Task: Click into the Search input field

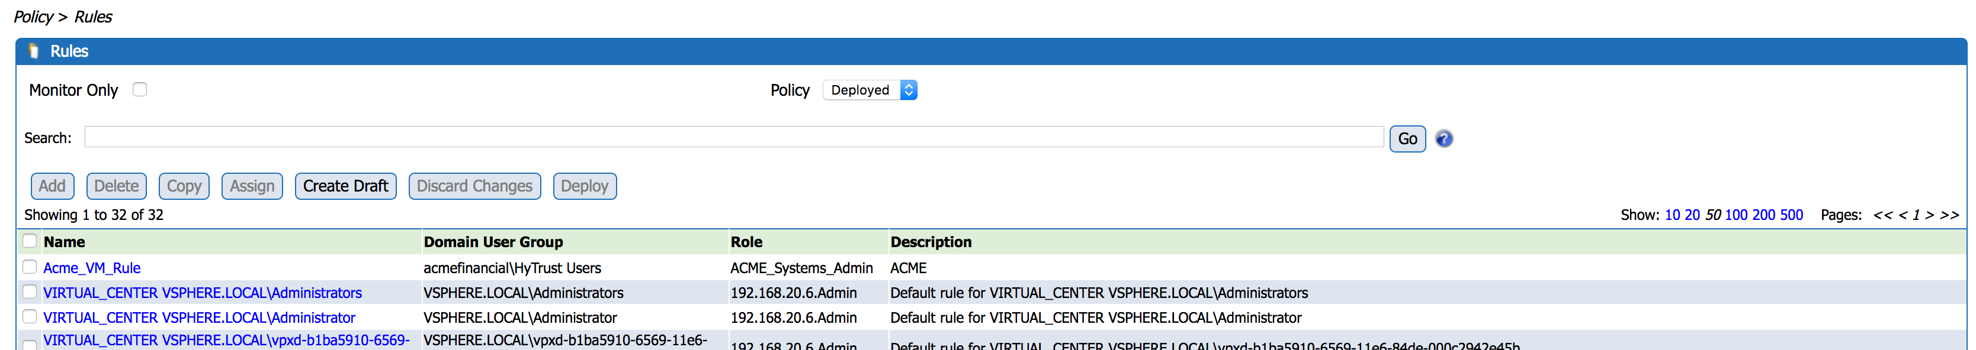Action: tap(733, 137)
